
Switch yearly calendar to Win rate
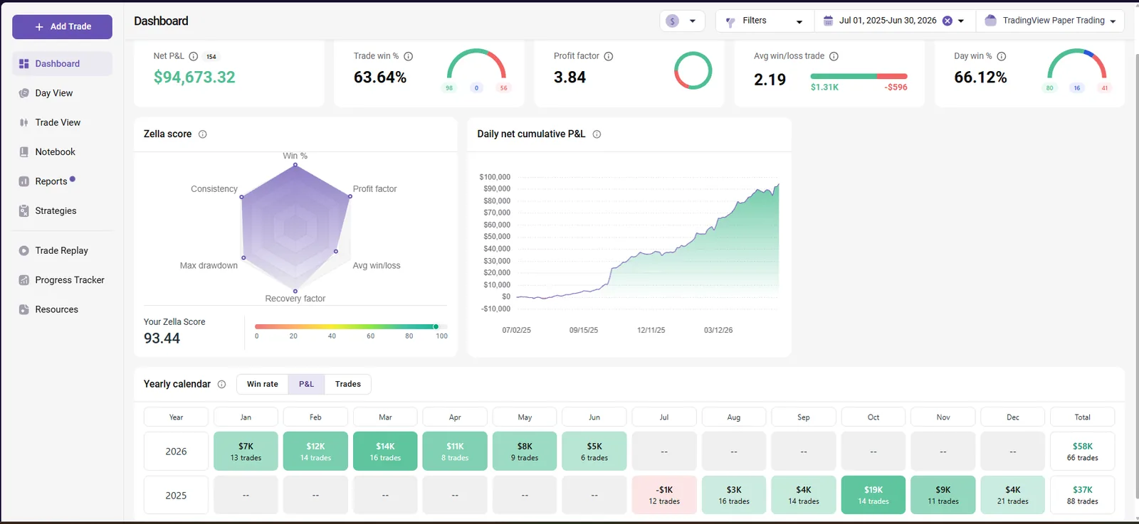point(263,385)
